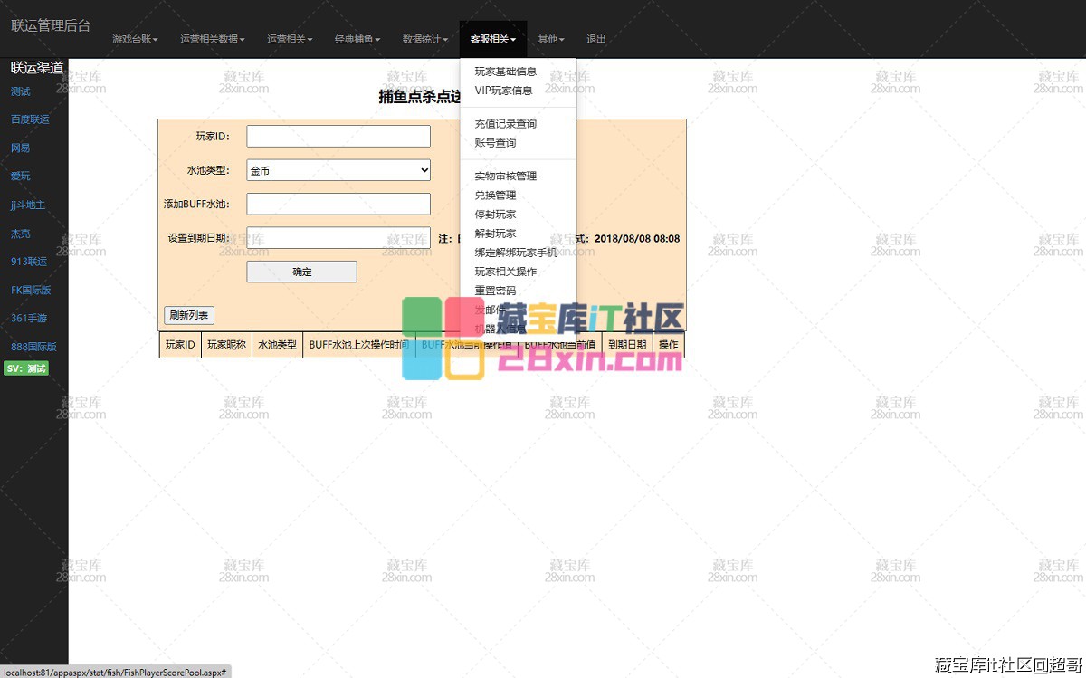The image size is (1086, 678).
Task: Click the 到期日期 column header
Action: (x=627, y=345)
